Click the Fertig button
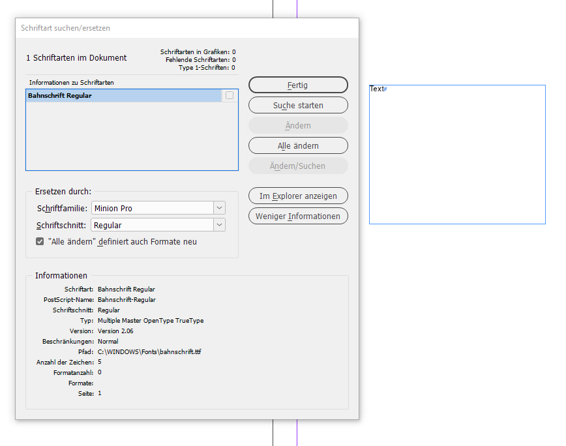Screen dimensions: 566x446 [x=298, y=85]
